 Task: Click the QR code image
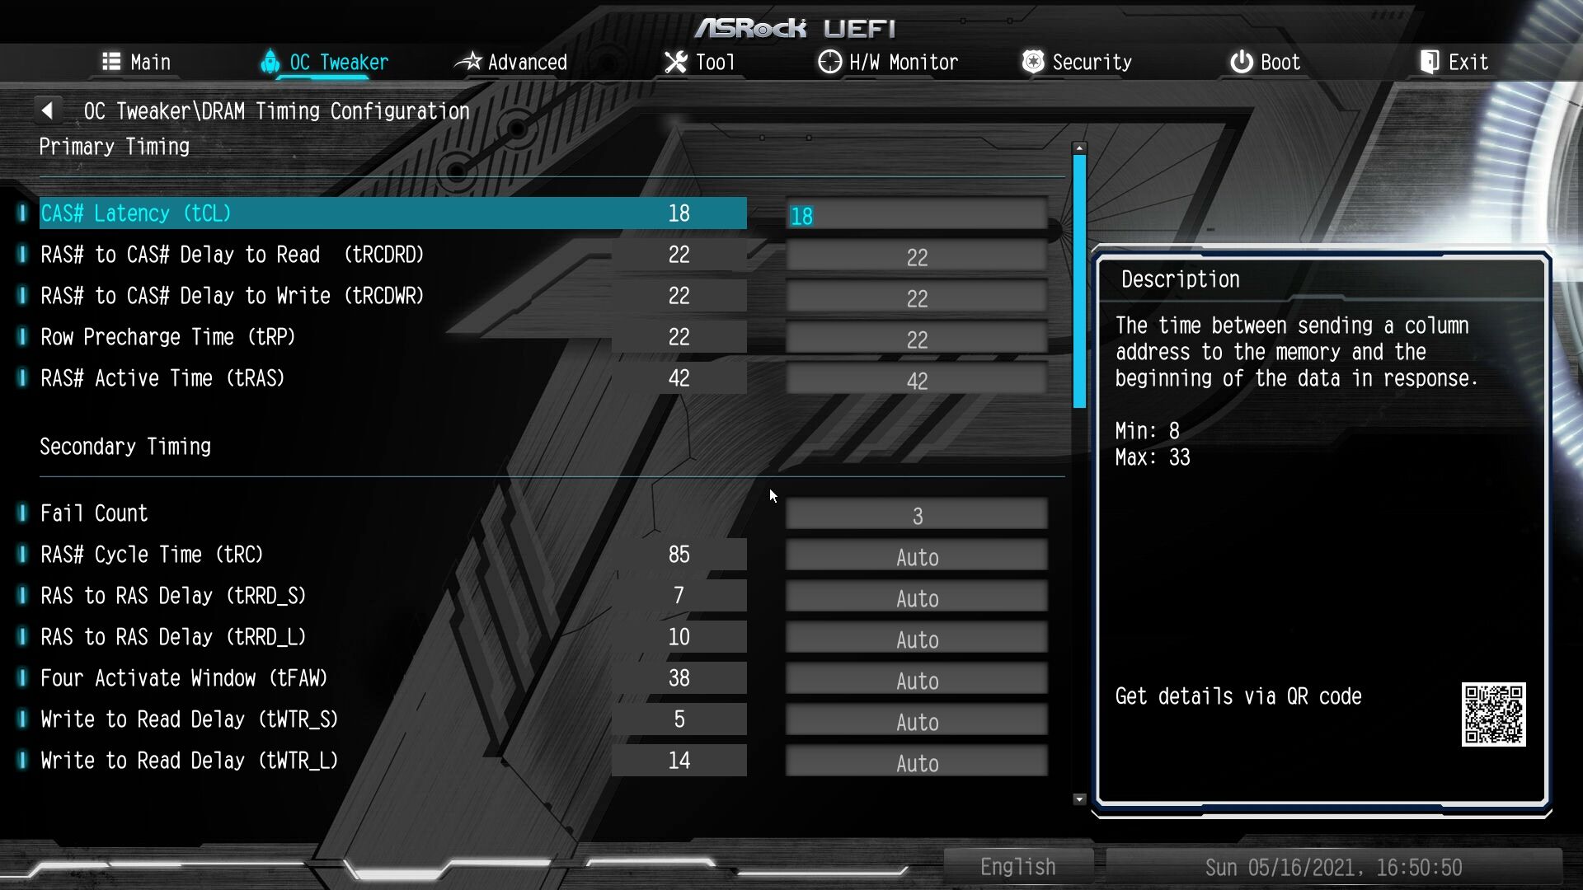pos(1493,714)
